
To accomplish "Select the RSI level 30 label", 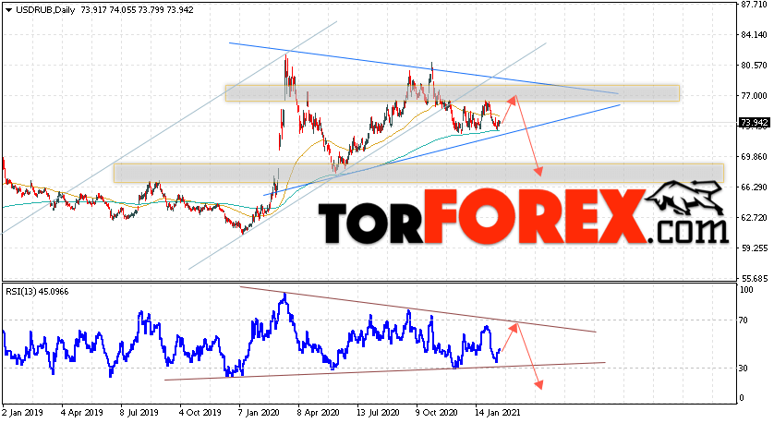I will (x=744, y=369).
